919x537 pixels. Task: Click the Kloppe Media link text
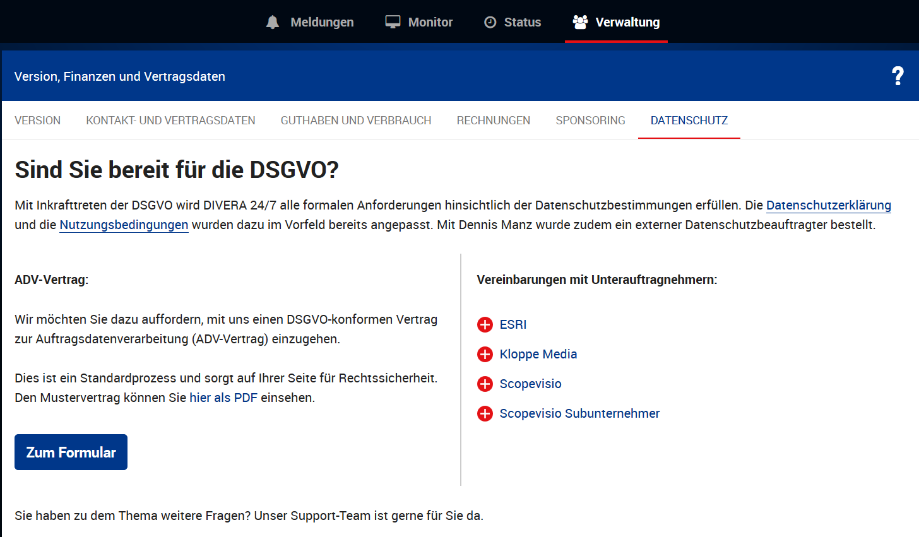pos(538,354)
